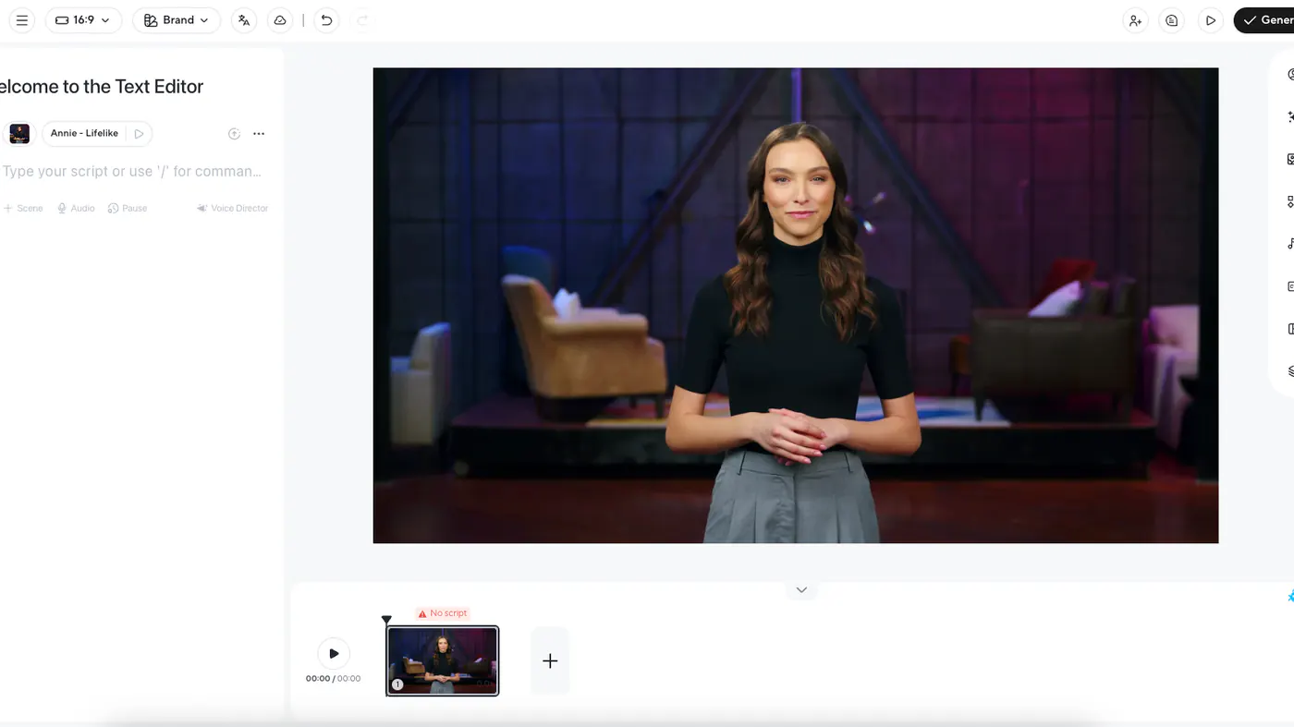Collapse the timeline with the chevron

pos(801,590)
